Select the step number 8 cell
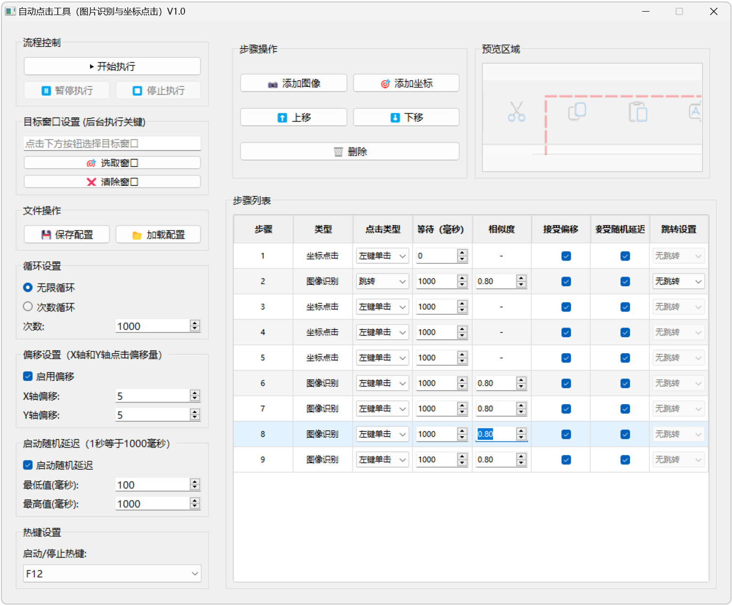The width and height of the screenshot is (732, 606). click(x=263, y=434)
